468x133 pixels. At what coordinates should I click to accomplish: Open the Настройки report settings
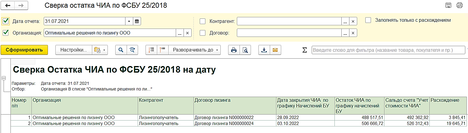[x=73, y=50]
